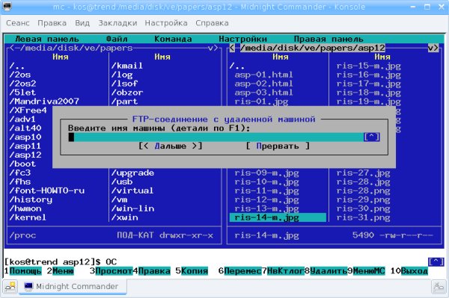
Task: Select /kmail directory
Action: click(127, 66)
